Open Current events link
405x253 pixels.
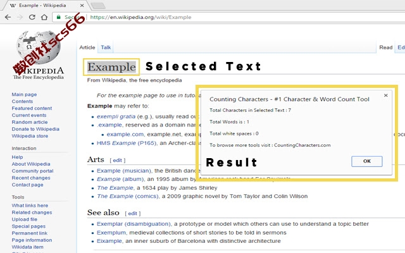point(29,115)
